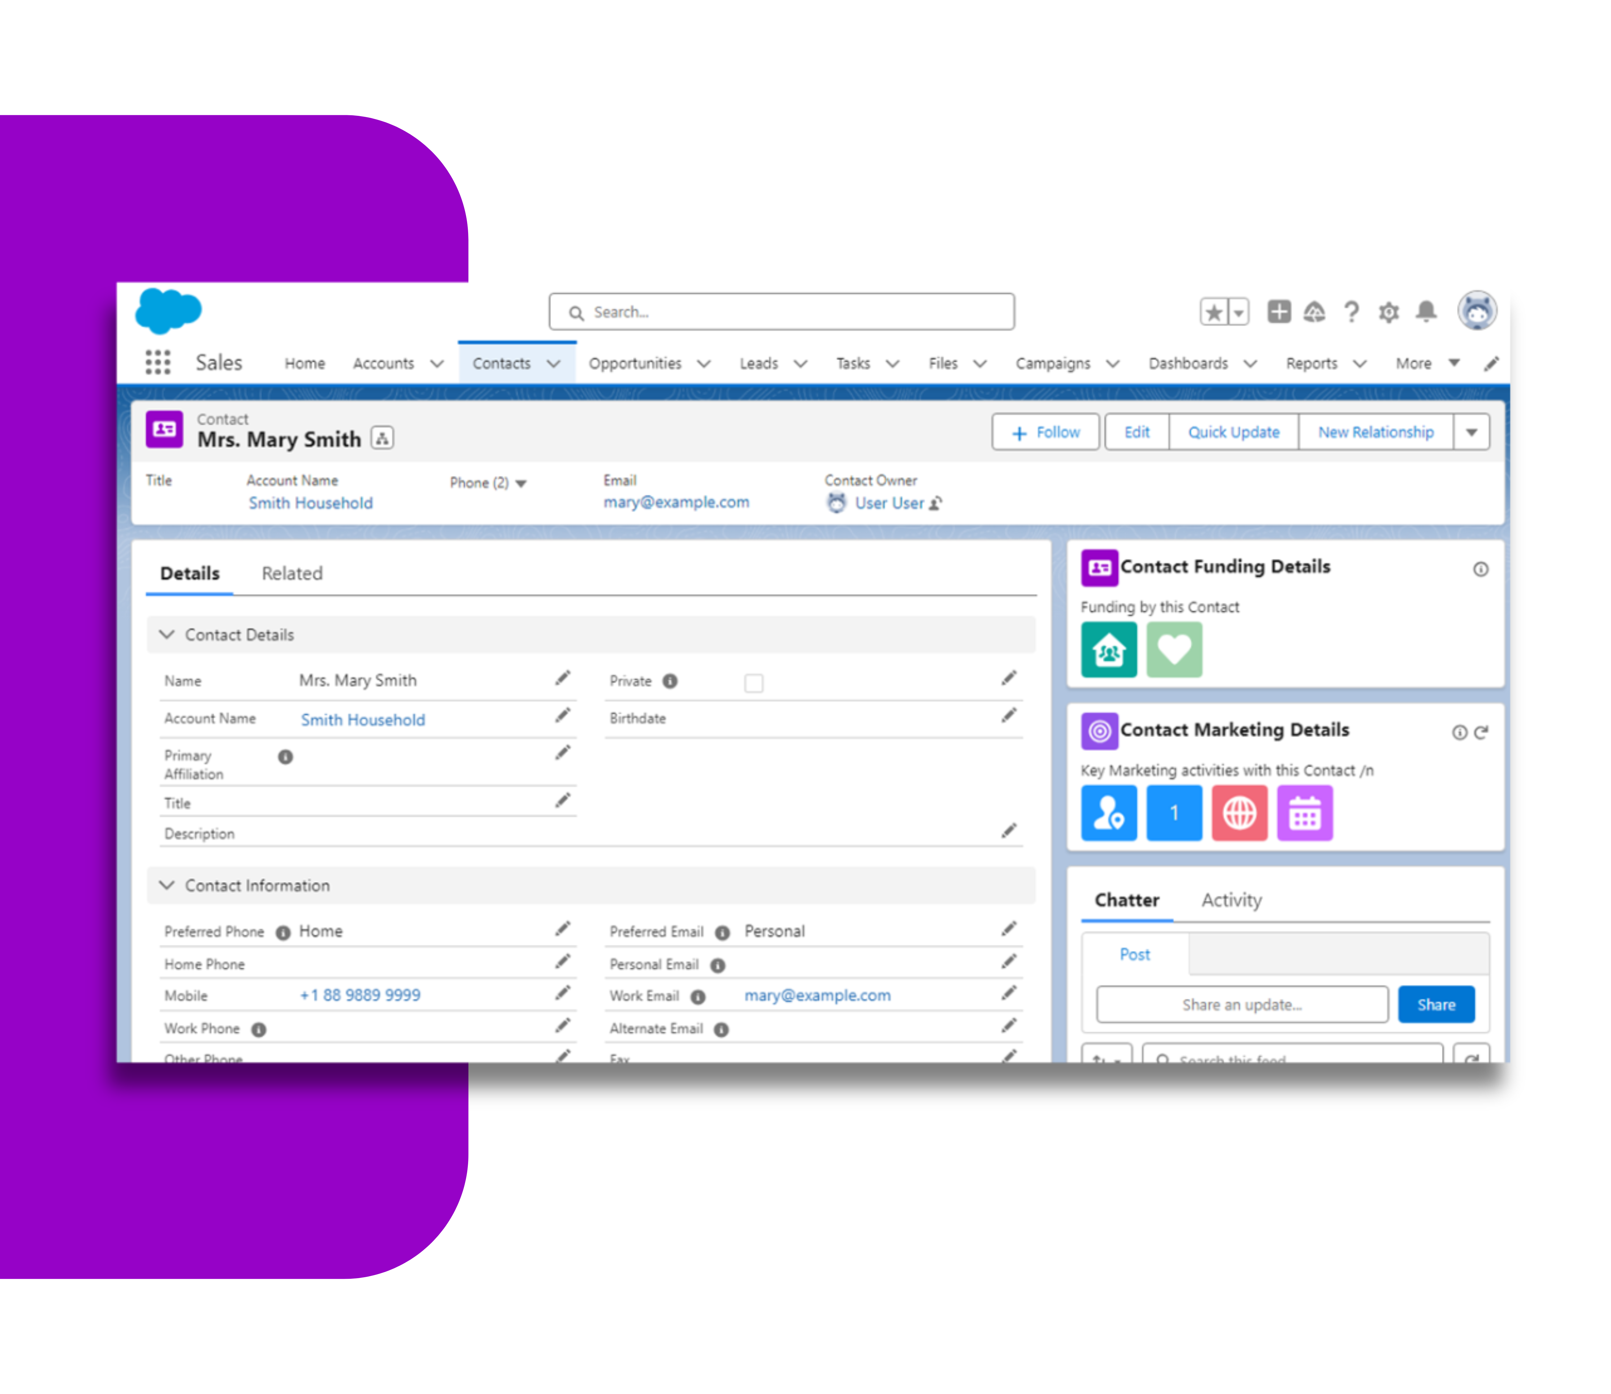Click the green heart donation icon

[1174, 650]
